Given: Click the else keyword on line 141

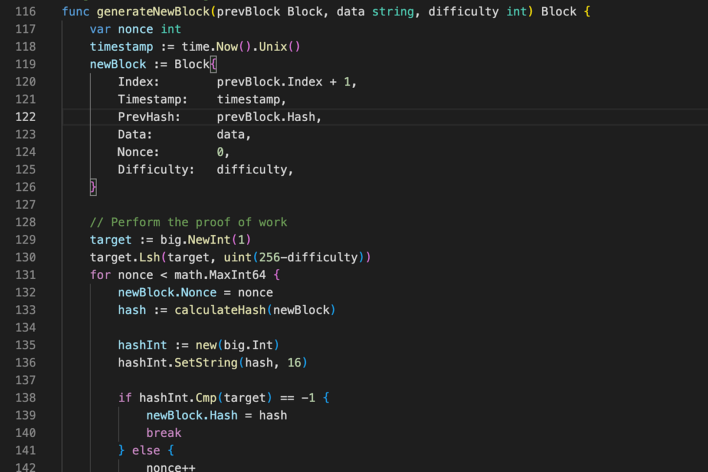Looking at the screenshot, I should [146, 450].
